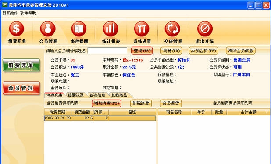Click the 浏览(F9) button

171,51
